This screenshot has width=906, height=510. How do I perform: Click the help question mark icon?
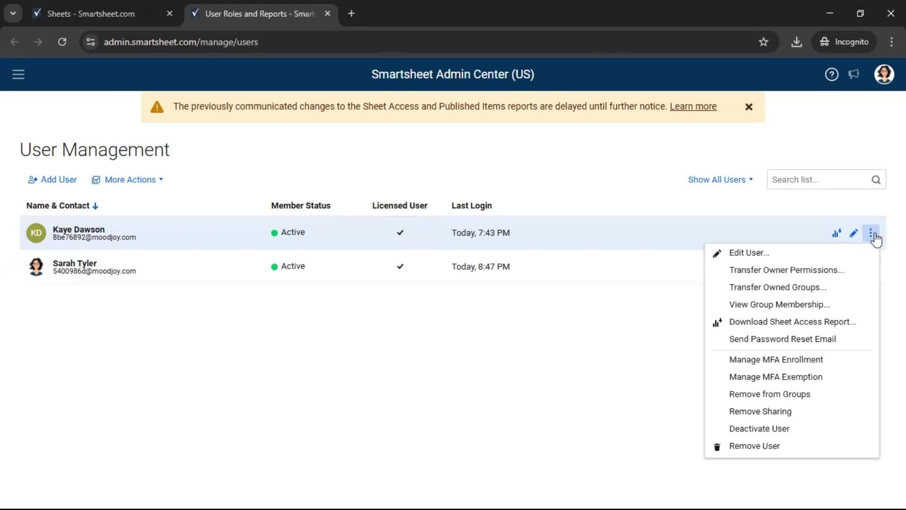(831, 75)
